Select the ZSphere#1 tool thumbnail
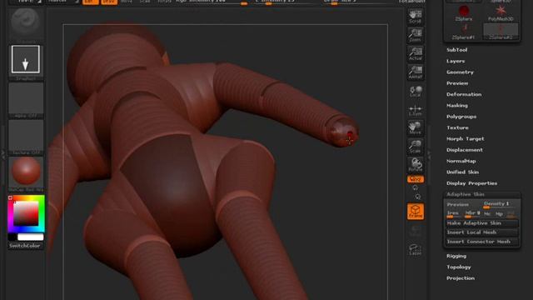 (x=464, y=32)
